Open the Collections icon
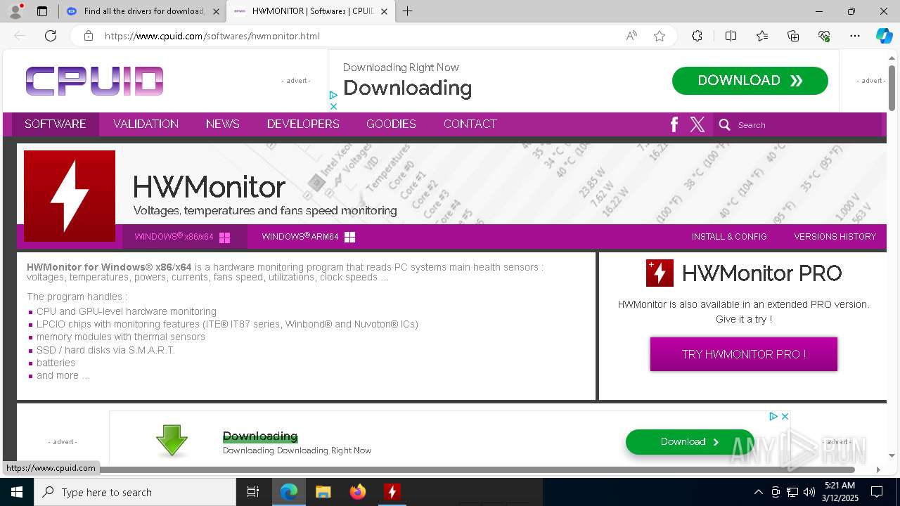Screen dimensions: 900x506 [x=793, y=36]
